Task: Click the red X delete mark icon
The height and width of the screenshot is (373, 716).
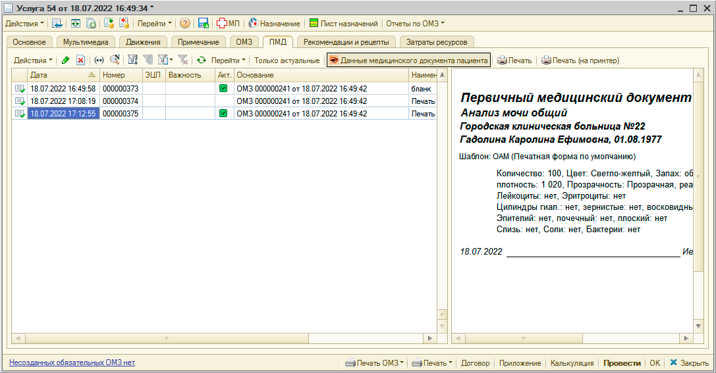Action: (80, 61)
